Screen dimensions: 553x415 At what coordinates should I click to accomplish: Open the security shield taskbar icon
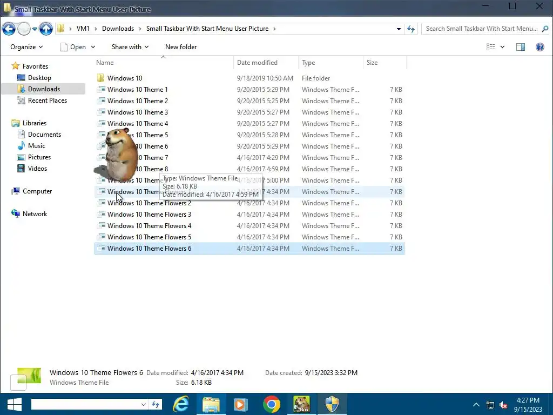pyautogui.click(x=332, y=404)
